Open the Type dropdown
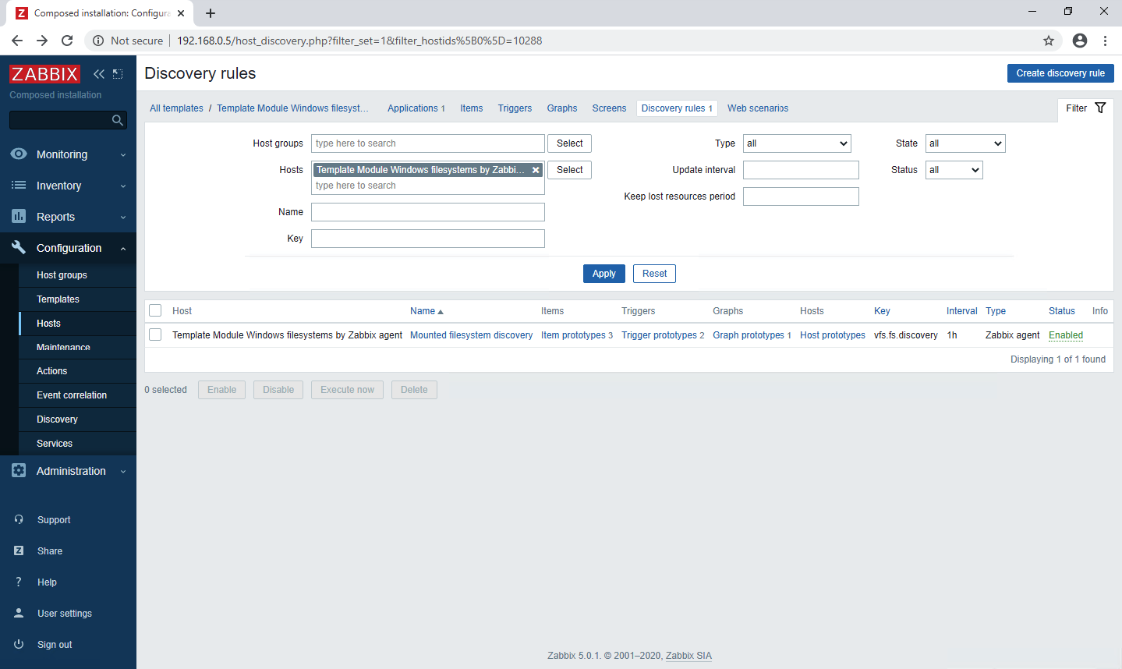The height and width of the screenshot is (669, 1122). tap(797, 143)
